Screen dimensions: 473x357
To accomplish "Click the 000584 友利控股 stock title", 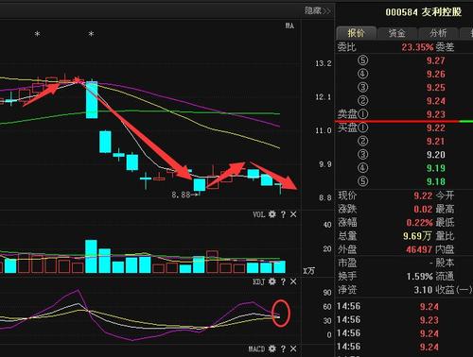I will pyautogui.click(x=424, y=12).
